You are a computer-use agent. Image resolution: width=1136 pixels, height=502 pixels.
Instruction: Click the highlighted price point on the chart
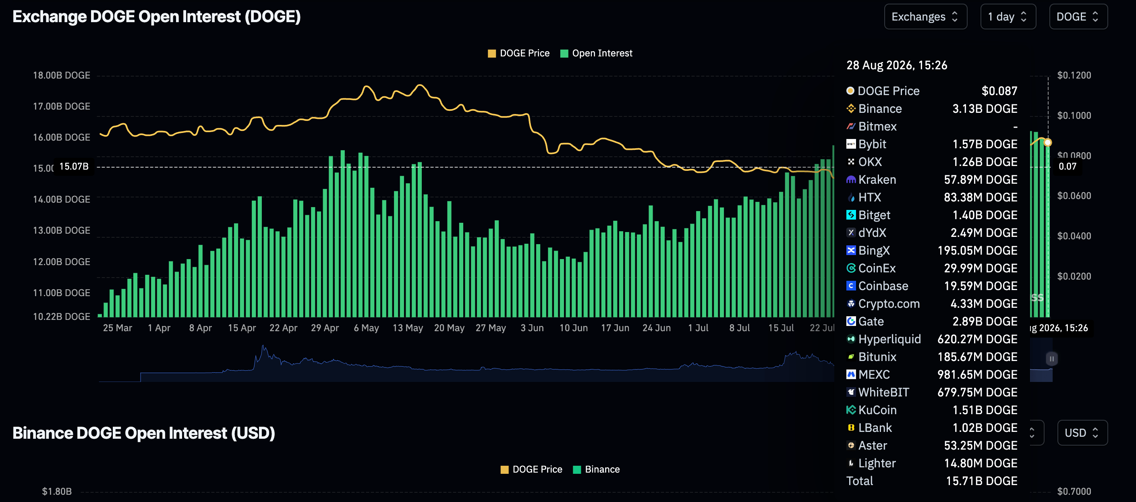(x=1048, y=143)
